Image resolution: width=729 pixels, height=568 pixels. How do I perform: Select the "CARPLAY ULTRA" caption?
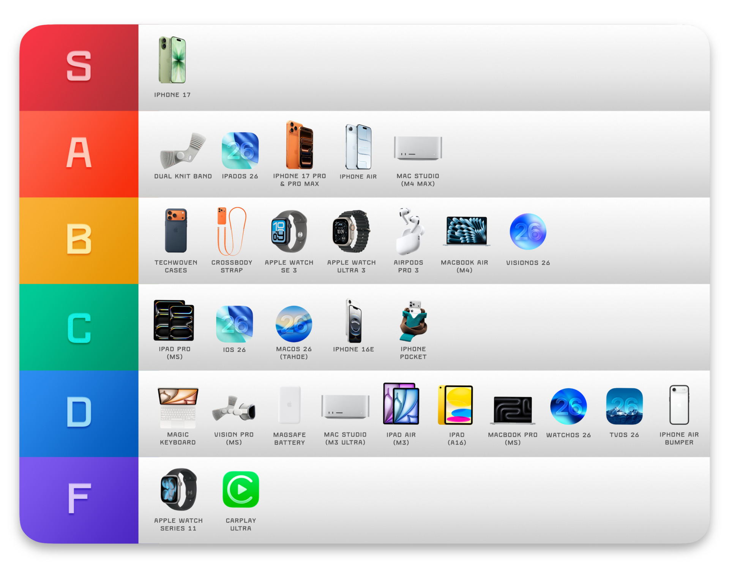(x=241, y=524)
